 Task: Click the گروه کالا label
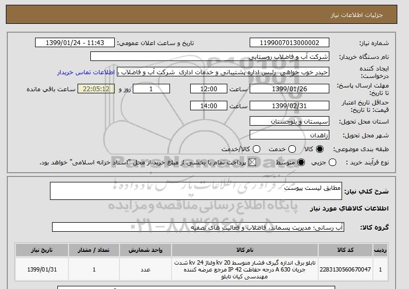tap(374, 227)
